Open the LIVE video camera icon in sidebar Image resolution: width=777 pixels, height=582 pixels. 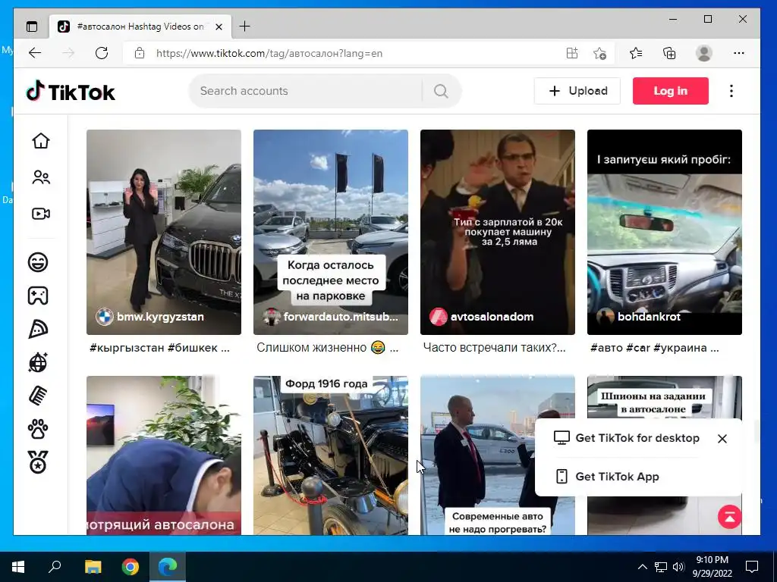pos(41,214)
